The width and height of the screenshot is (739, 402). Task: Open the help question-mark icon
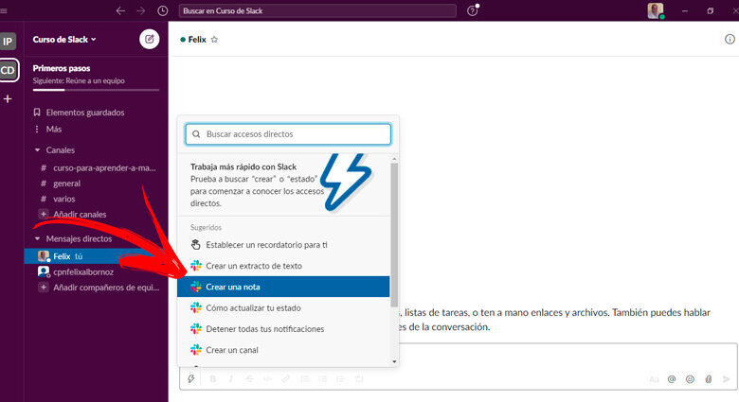(472, 10)
